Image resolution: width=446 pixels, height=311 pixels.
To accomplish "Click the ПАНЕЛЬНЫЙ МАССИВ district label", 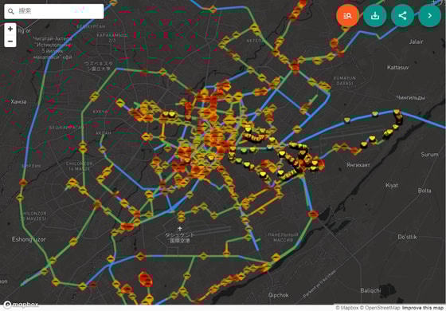I will (283, 238).
